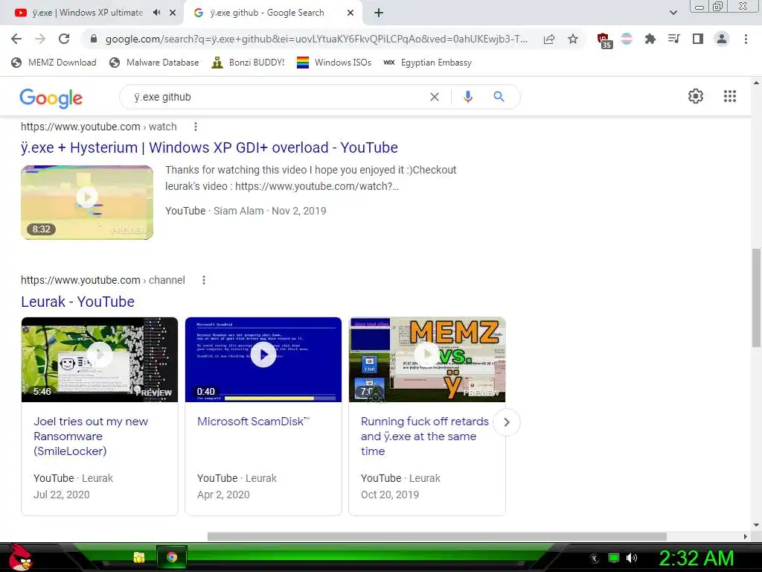This screenshot has height=572, width=762.
Task: Close the Google Search tab
Action: (350, 13)
